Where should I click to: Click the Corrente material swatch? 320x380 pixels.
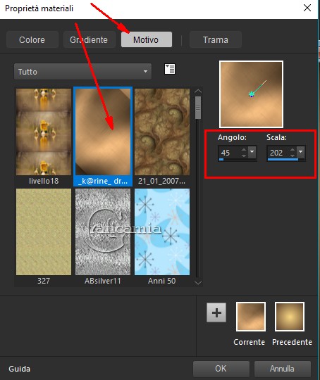pyautogui.click(x=251, y=317)
